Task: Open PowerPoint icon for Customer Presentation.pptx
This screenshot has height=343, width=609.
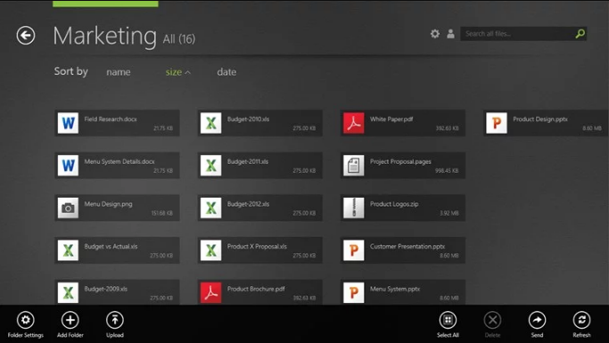Action: tap(354, 250)
